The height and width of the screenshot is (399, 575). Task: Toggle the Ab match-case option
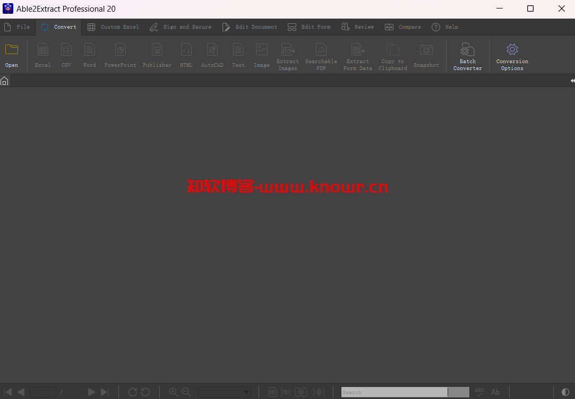(x=495, y=392)
